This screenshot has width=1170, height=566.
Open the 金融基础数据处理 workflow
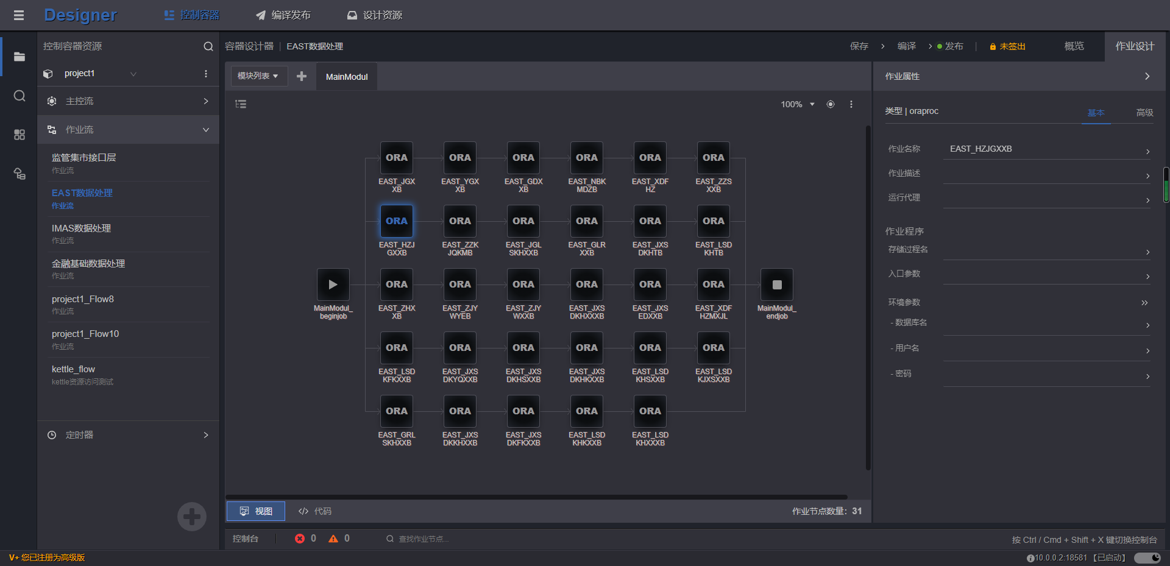click(128, 269)
